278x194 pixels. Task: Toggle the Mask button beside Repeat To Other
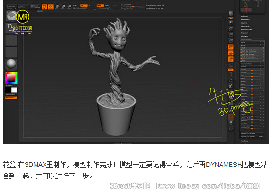click(261, 136)
